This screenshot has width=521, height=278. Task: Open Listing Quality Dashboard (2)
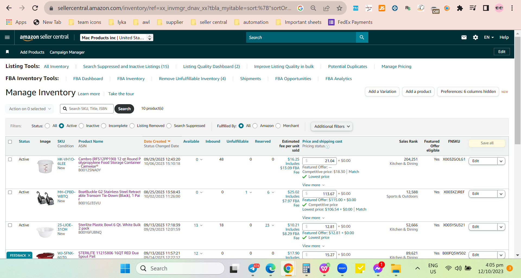[x=211, y=67]
